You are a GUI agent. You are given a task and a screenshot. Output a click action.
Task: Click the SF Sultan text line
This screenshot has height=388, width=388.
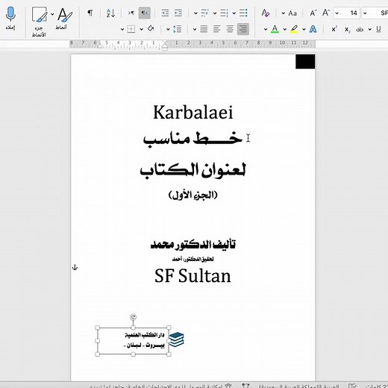[x=193, y=276]
